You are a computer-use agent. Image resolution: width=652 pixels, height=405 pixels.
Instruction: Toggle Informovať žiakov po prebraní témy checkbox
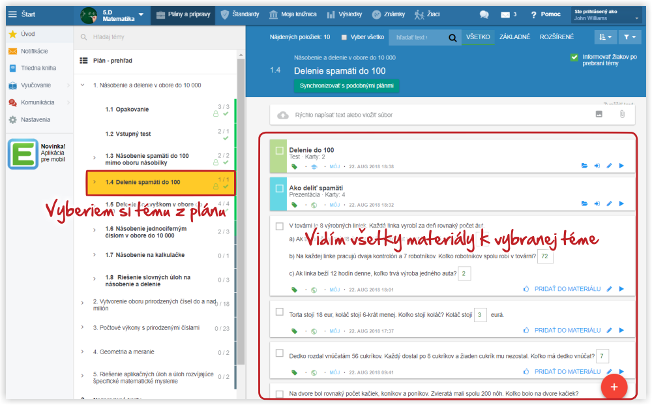[574, 57]
